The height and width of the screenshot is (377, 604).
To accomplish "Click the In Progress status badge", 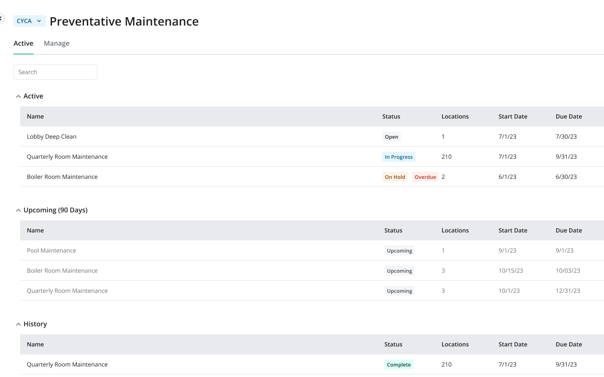I will [399, 157].
